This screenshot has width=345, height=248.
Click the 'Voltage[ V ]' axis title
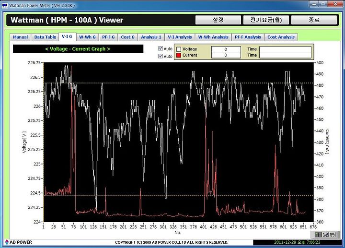[24, 142]
